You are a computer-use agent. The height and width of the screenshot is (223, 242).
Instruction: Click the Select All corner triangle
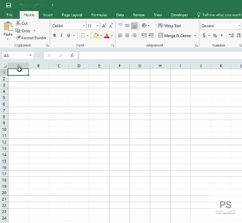coord(5,66)
